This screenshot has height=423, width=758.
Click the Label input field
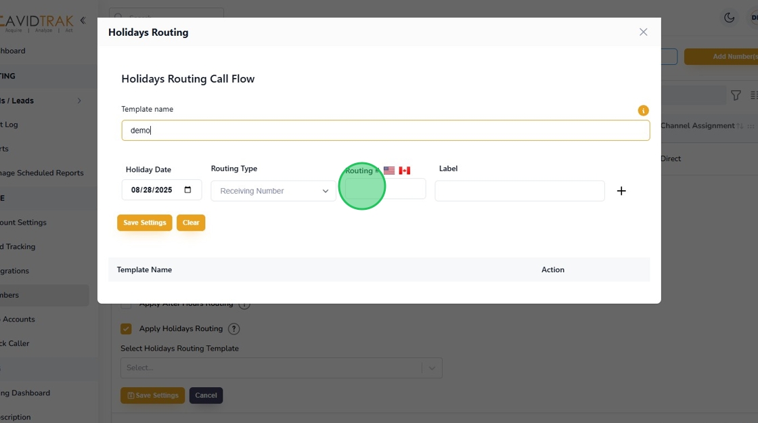pos(520,191)
